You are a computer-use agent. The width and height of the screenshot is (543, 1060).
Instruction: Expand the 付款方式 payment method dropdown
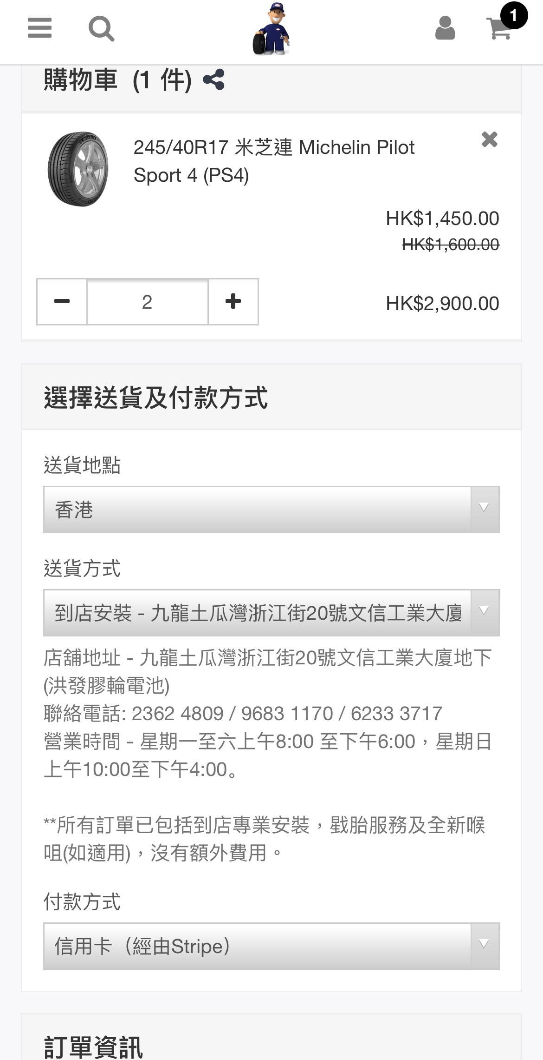click(257, 946)
